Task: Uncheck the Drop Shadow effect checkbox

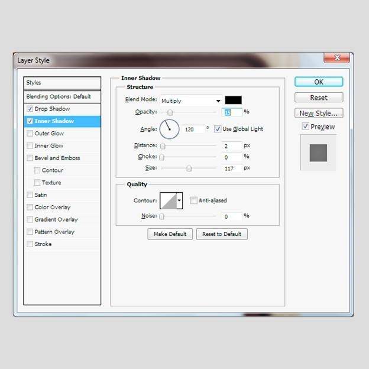Action: 30,109
